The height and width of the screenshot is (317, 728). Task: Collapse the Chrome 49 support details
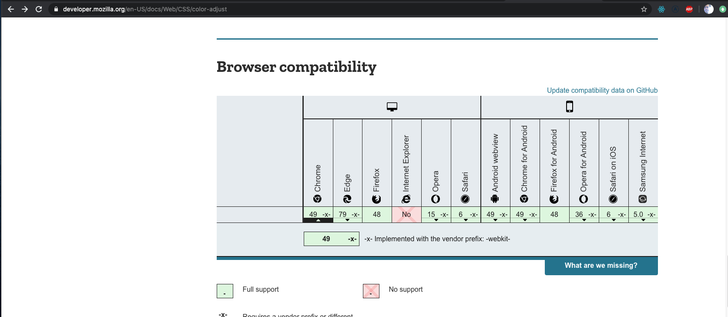(x=318, y=215)
